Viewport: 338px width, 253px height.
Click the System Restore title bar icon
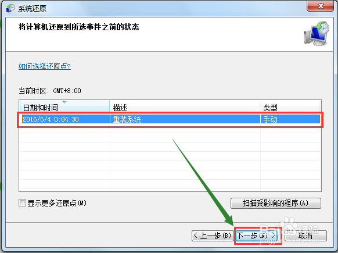(x=10, y=8)
